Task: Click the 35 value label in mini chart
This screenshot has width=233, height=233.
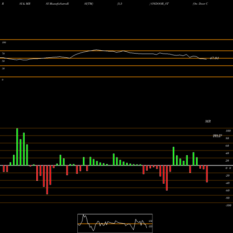Action: tap(151, 226)
